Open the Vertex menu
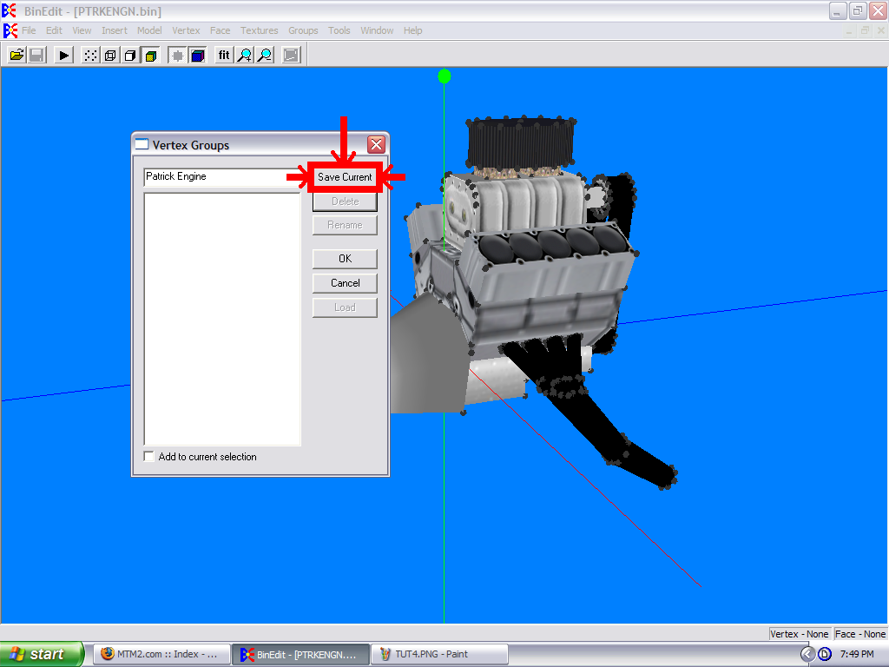The height and width of the screenshot is (667, 889). click(x=186, y=30)
